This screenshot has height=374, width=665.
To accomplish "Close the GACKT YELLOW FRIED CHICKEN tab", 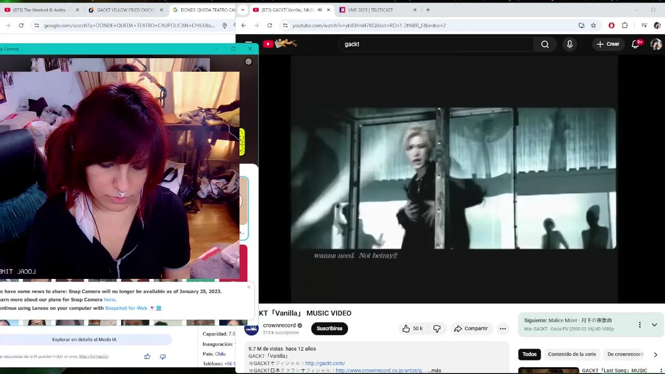I will coord(161,10).
